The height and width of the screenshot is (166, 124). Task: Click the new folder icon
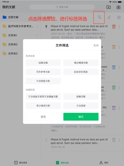point(108,7)
